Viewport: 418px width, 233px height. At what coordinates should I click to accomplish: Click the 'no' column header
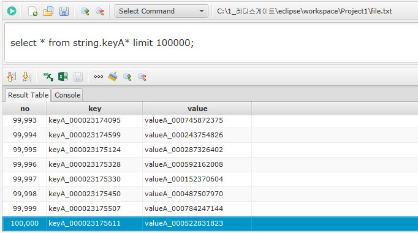click(25, 109)
